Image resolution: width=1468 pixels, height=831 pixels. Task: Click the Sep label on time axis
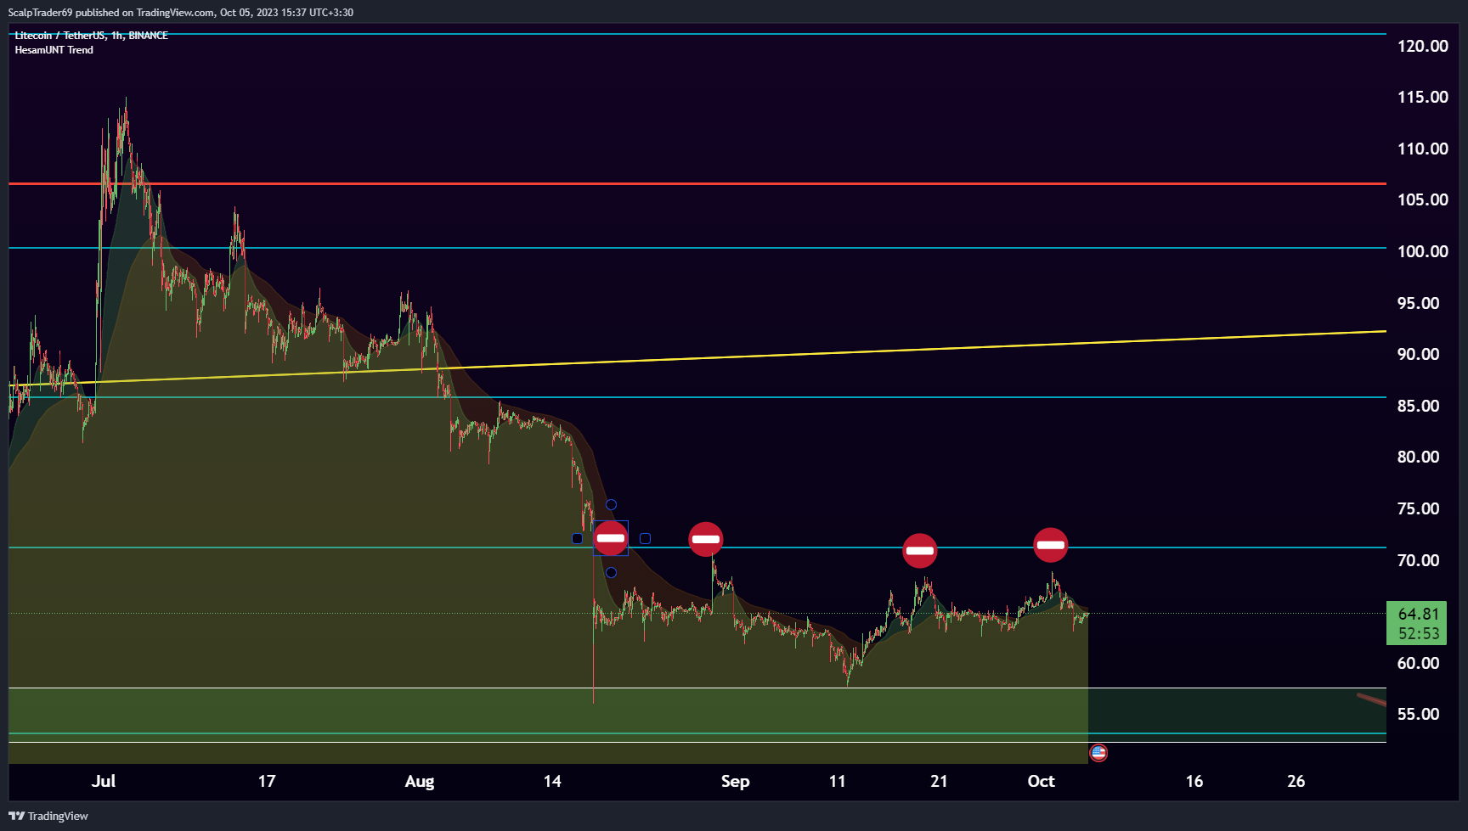tap(736, 781)
